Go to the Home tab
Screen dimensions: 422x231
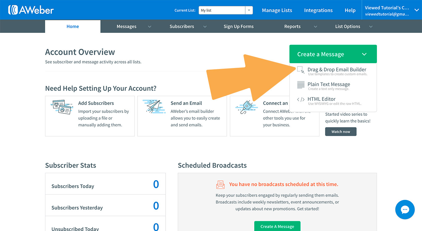73,26
